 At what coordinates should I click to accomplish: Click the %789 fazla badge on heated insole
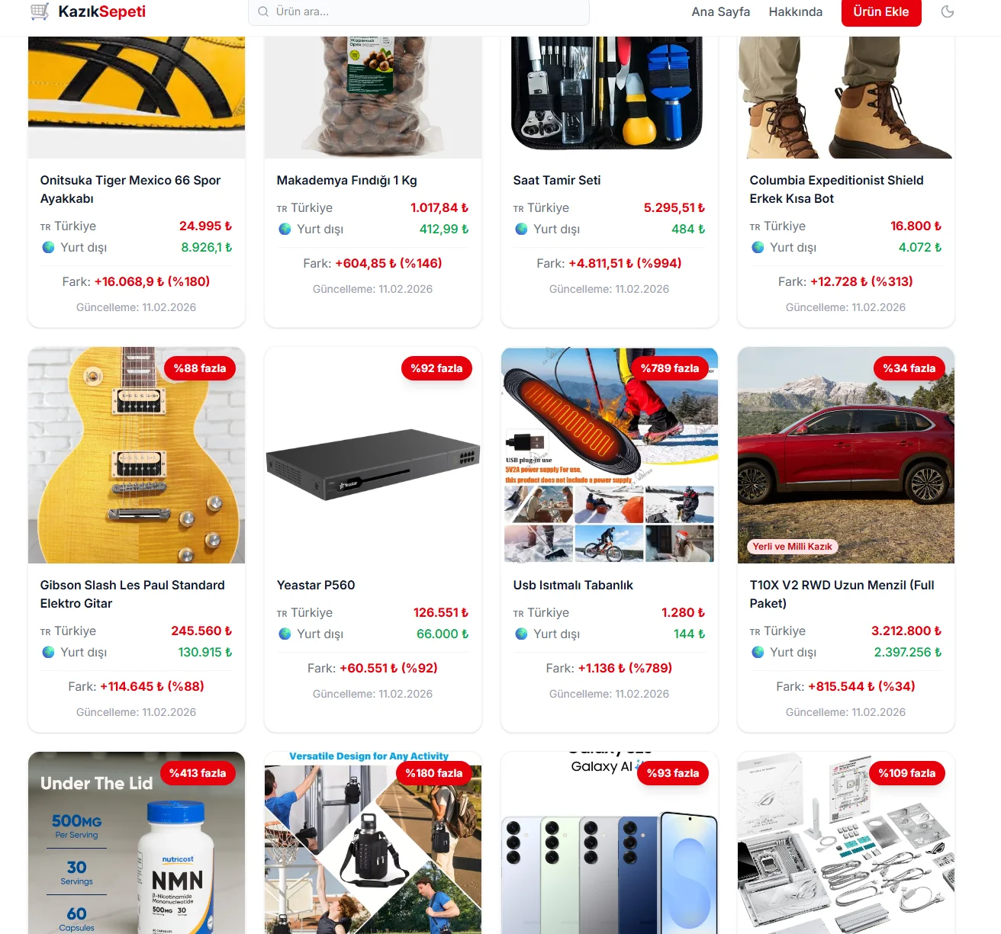point(670,368)
